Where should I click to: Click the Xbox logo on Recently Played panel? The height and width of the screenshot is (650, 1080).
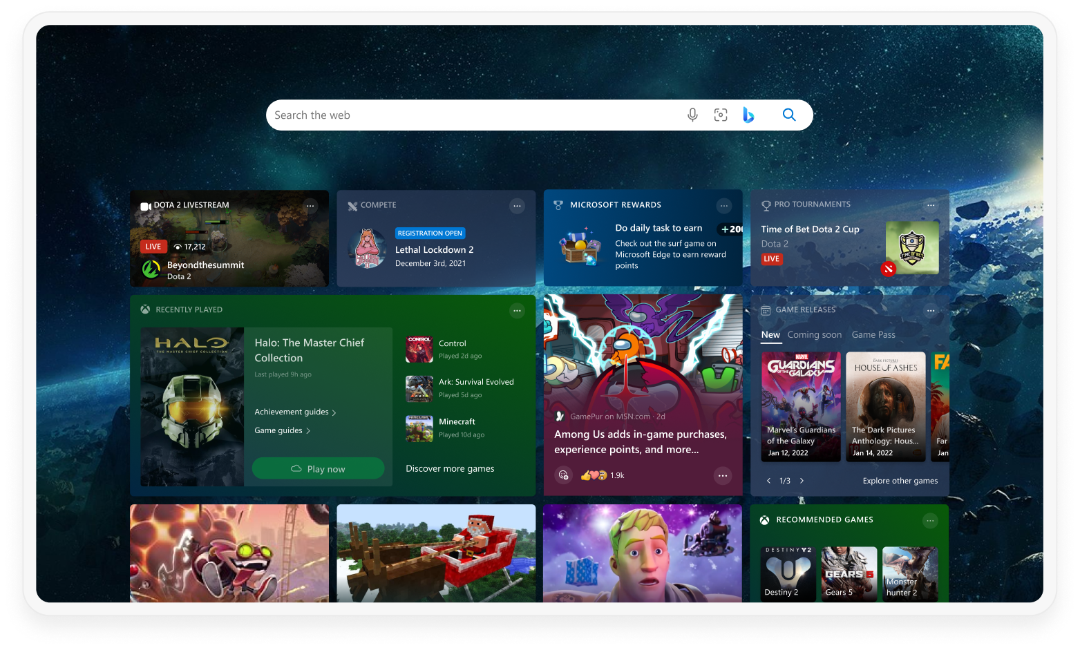click(x=145, y=309)
